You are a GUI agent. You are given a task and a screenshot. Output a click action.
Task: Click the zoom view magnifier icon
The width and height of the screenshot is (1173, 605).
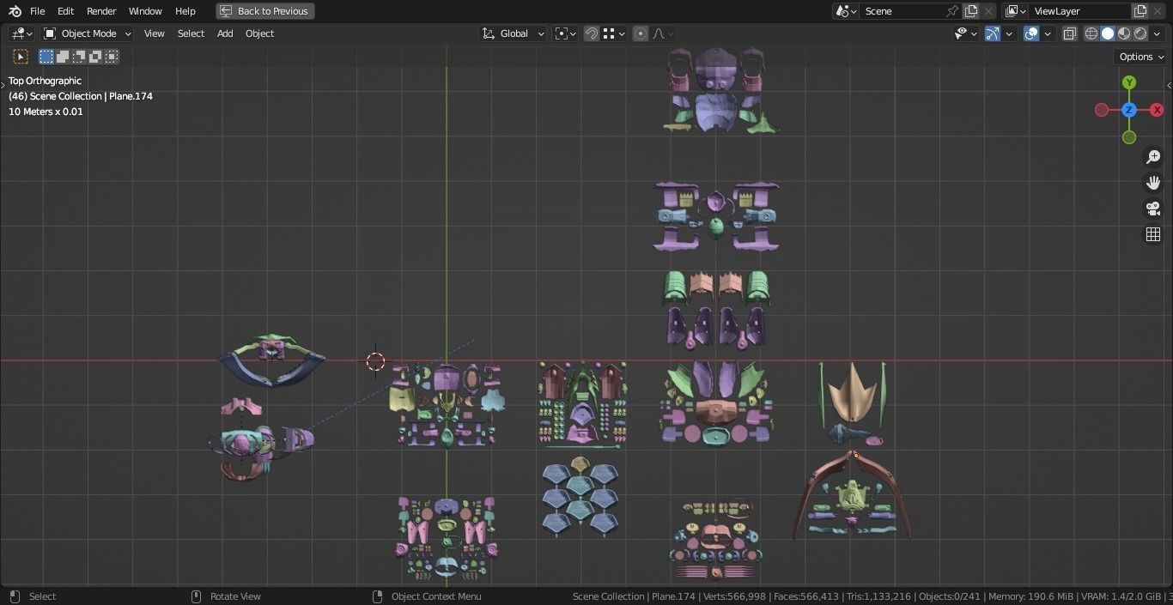coord(1153,157)
